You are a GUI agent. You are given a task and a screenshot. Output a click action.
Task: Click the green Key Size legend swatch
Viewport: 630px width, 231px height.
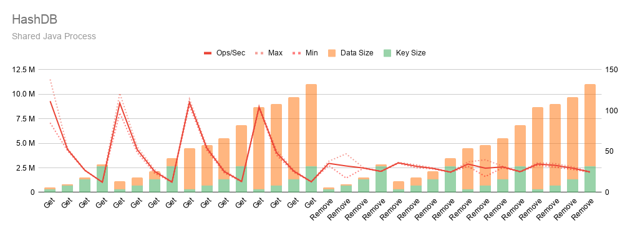[x=387, y=53]
